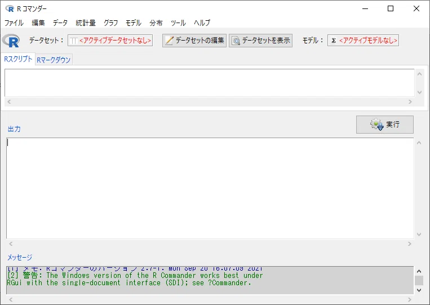Click the 実行 button
The height and width of the screenshot is (305, 430).
point(385,125)
